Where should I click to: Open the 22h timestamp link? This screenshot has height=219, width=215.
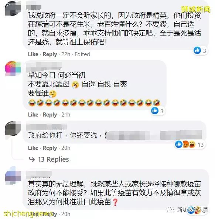click(x=66, y=54)
